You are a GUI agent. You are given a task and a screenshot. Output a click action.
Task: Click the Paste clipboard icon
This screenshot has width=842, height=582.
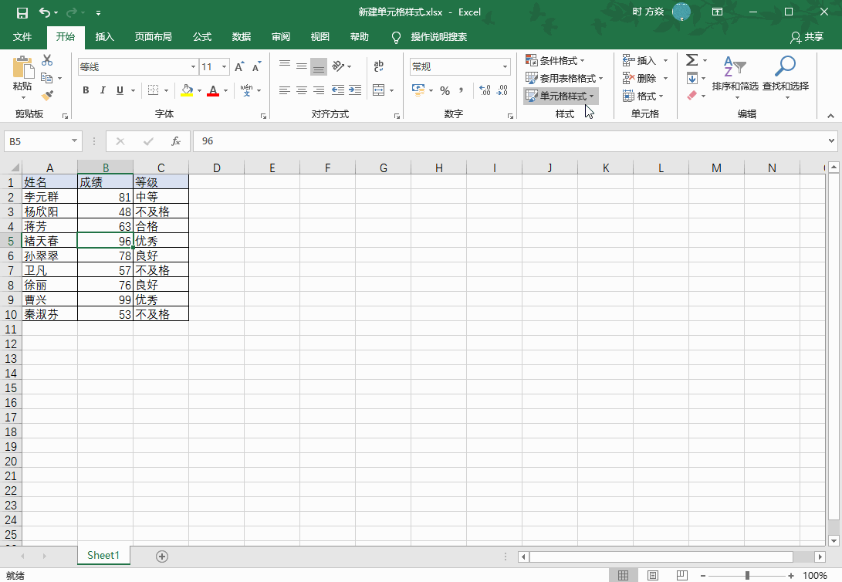(x=22, y=68)
